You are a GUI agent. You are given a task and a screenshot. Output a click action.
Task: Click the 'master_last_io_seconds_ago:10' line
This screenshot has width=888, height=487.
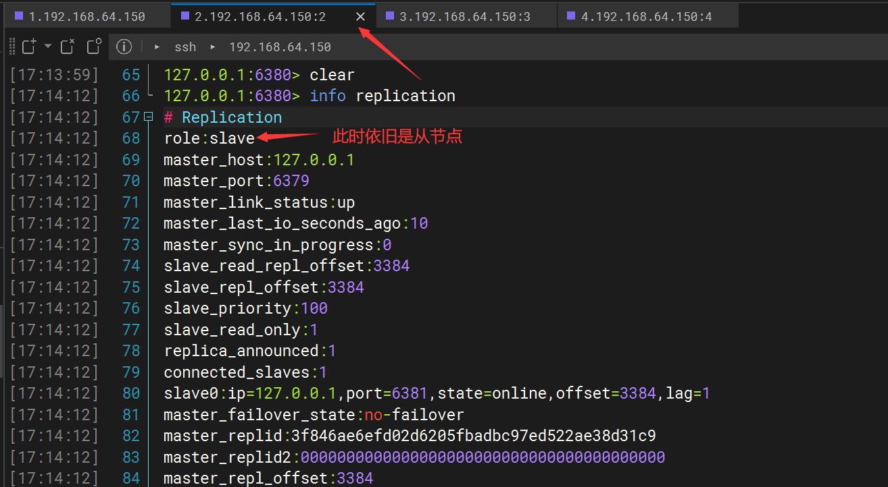[x=295, y=223]
